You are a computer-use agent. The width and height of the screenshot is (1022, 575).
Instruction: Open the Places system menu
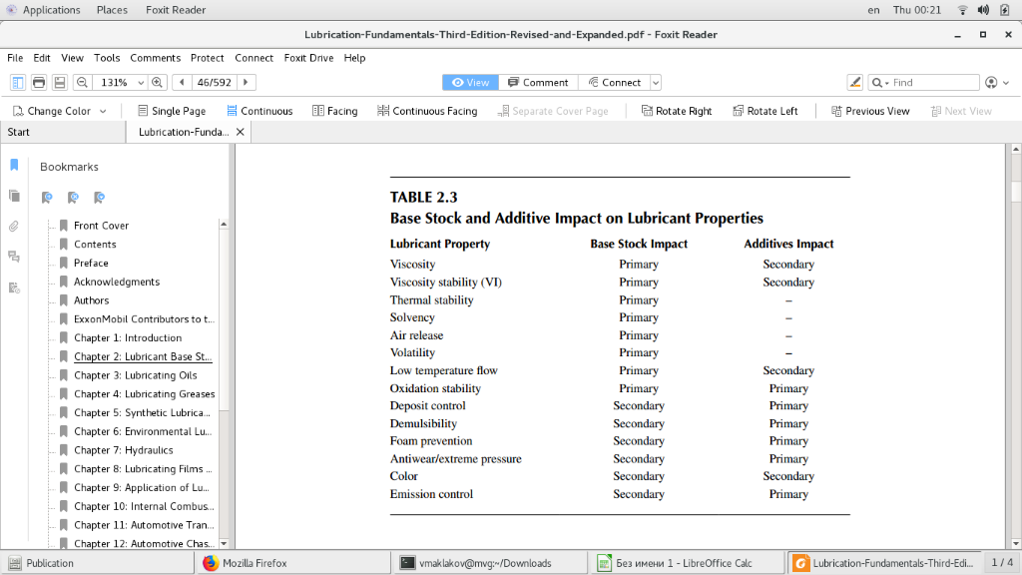click(112, 10)
